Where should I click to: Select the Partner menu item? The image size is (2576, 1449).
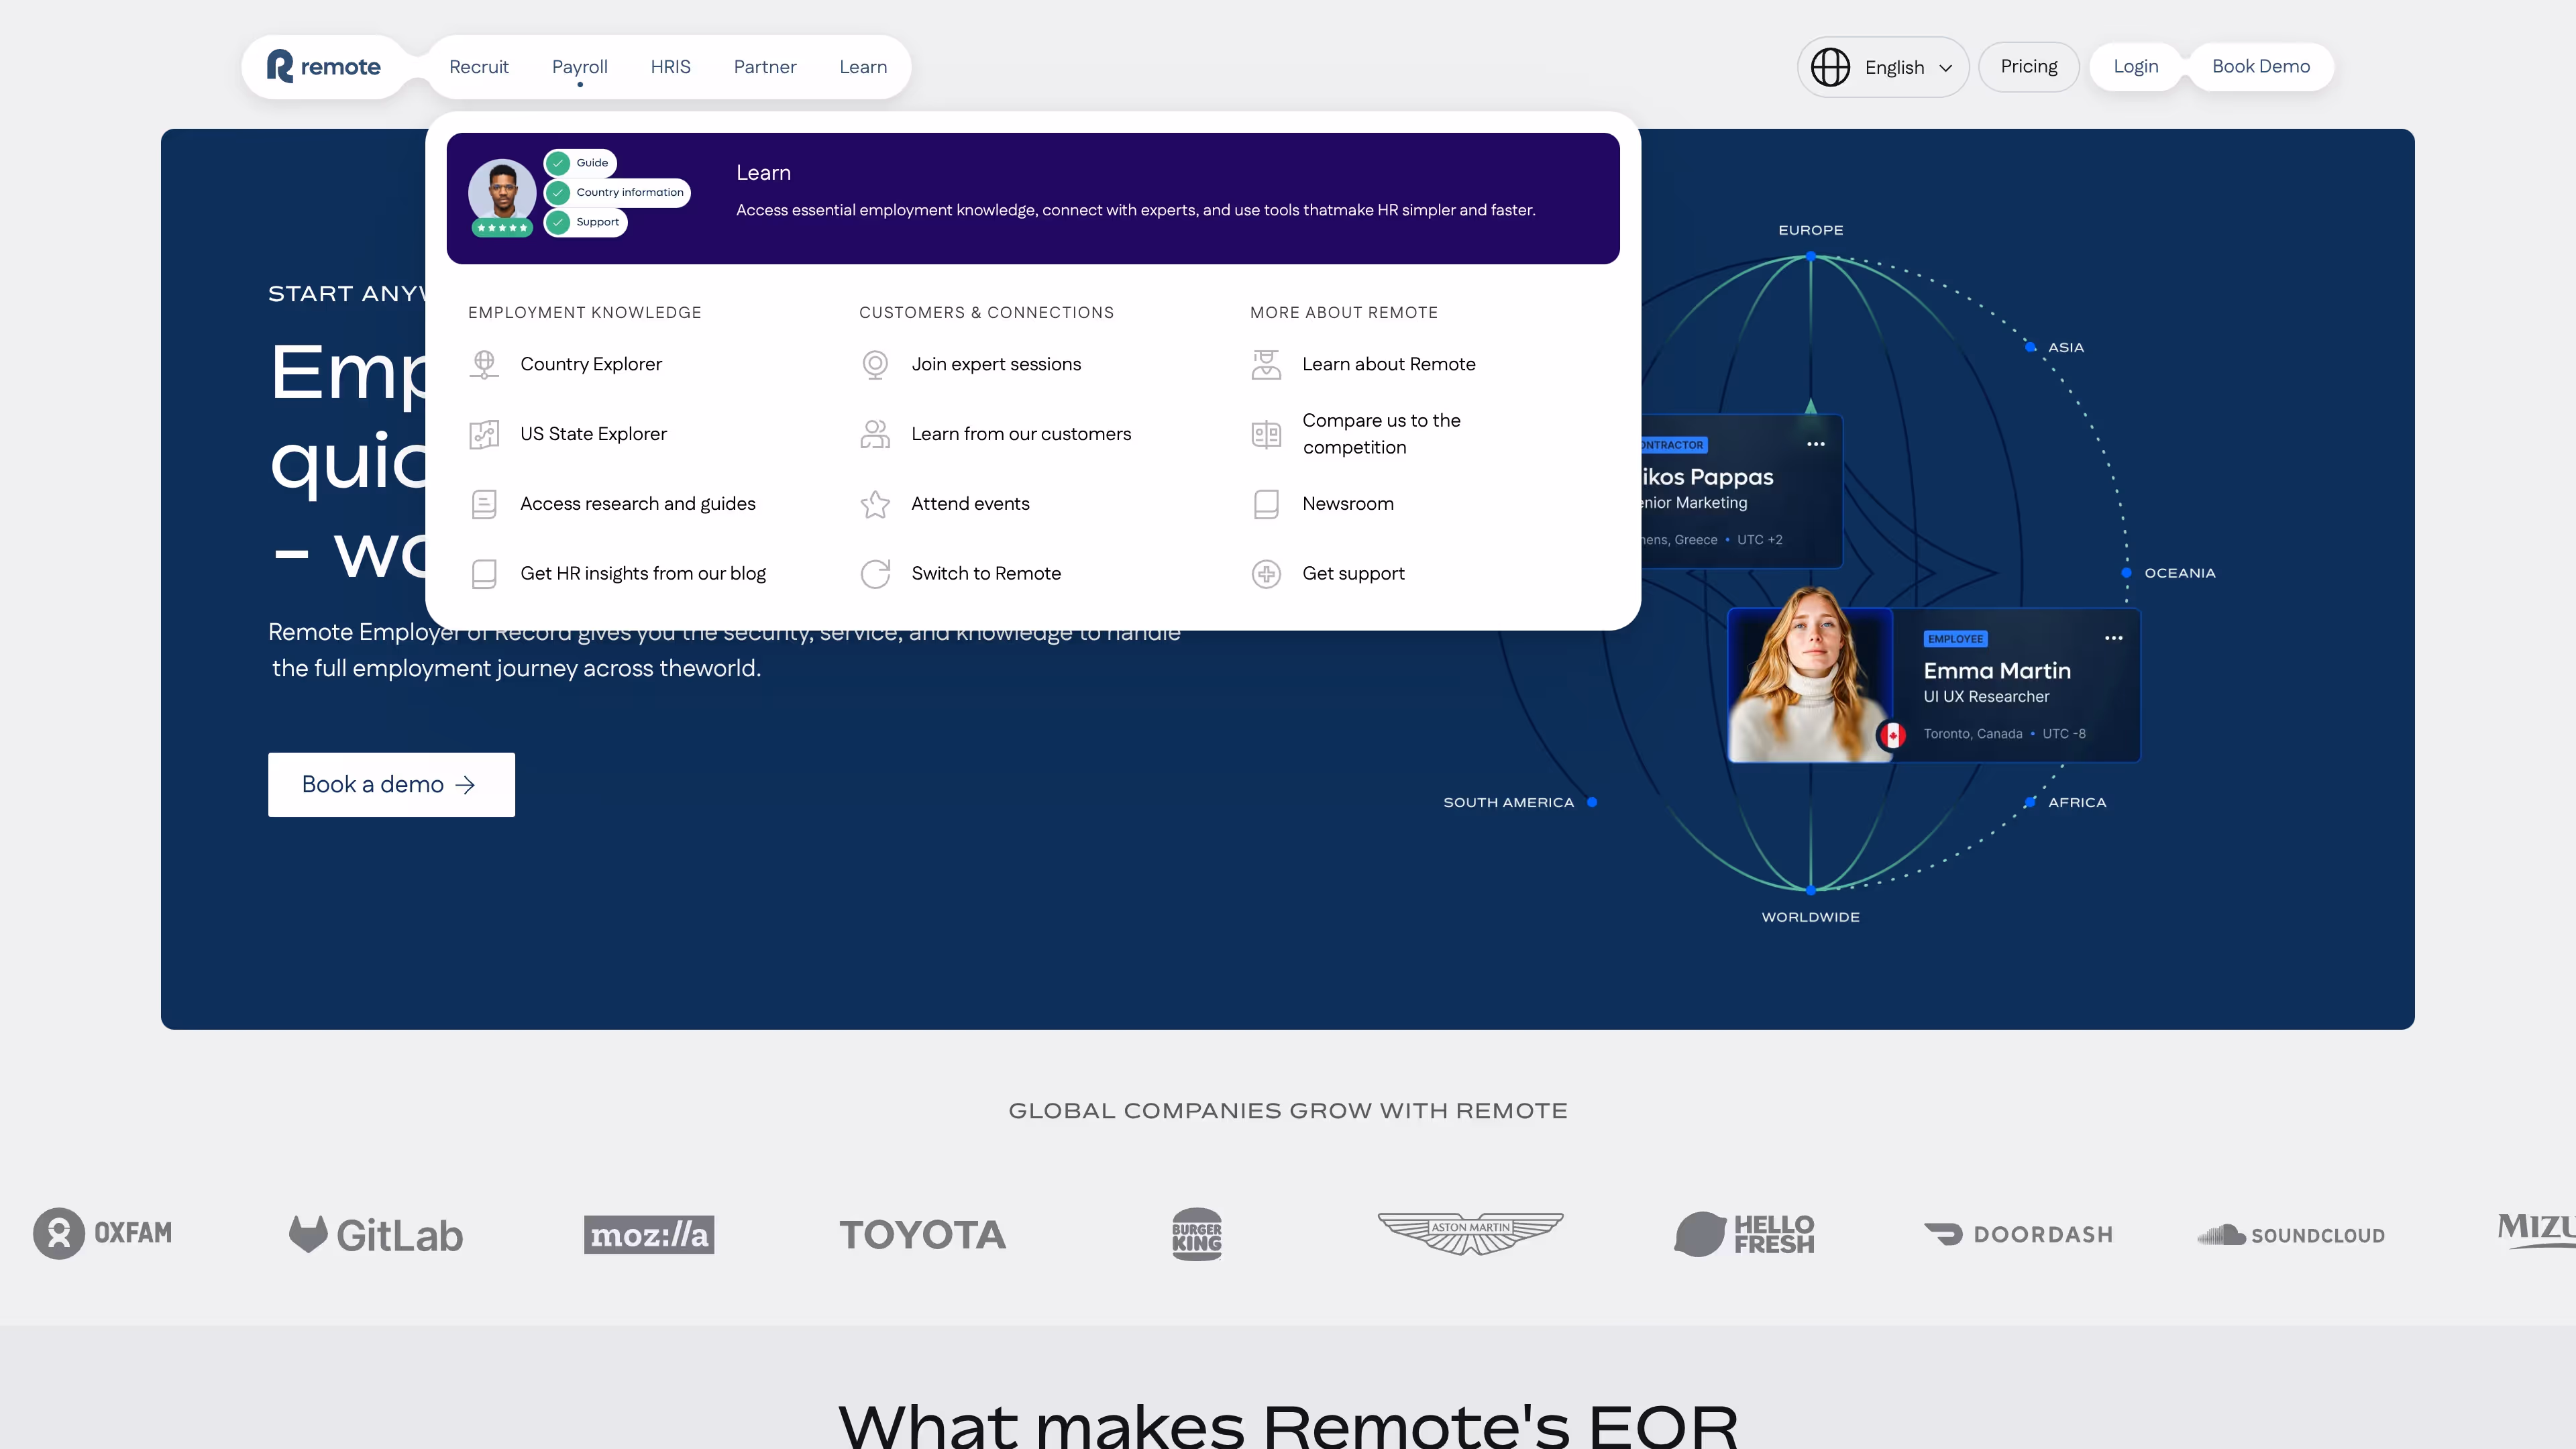tap(765, 66)
